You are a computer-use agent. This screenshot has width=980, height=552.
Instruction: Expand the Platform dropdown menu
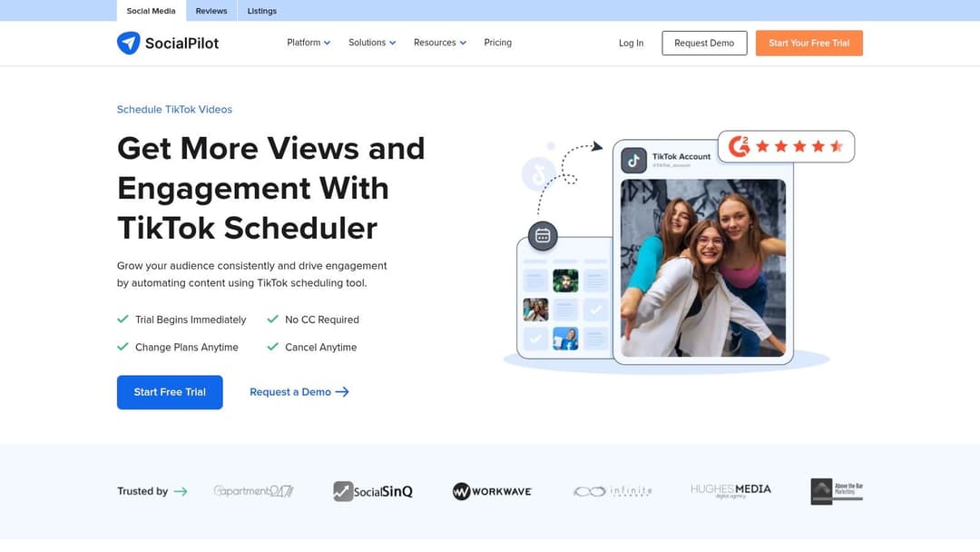(309, 43)
